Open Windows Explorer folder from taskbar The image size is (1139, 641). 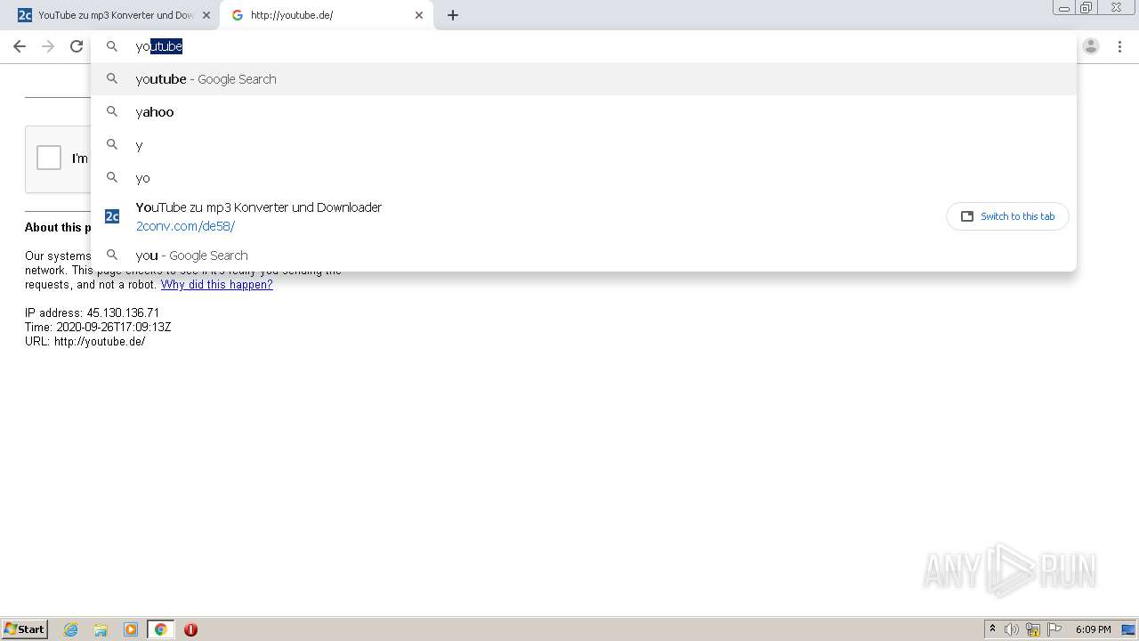pos(101,629)
